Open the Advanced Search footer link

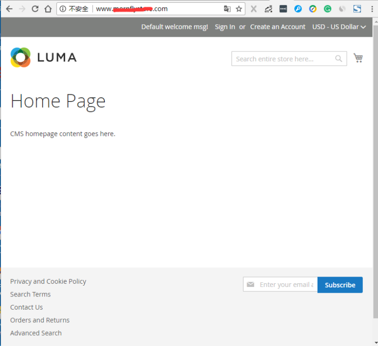click(36, 333)
